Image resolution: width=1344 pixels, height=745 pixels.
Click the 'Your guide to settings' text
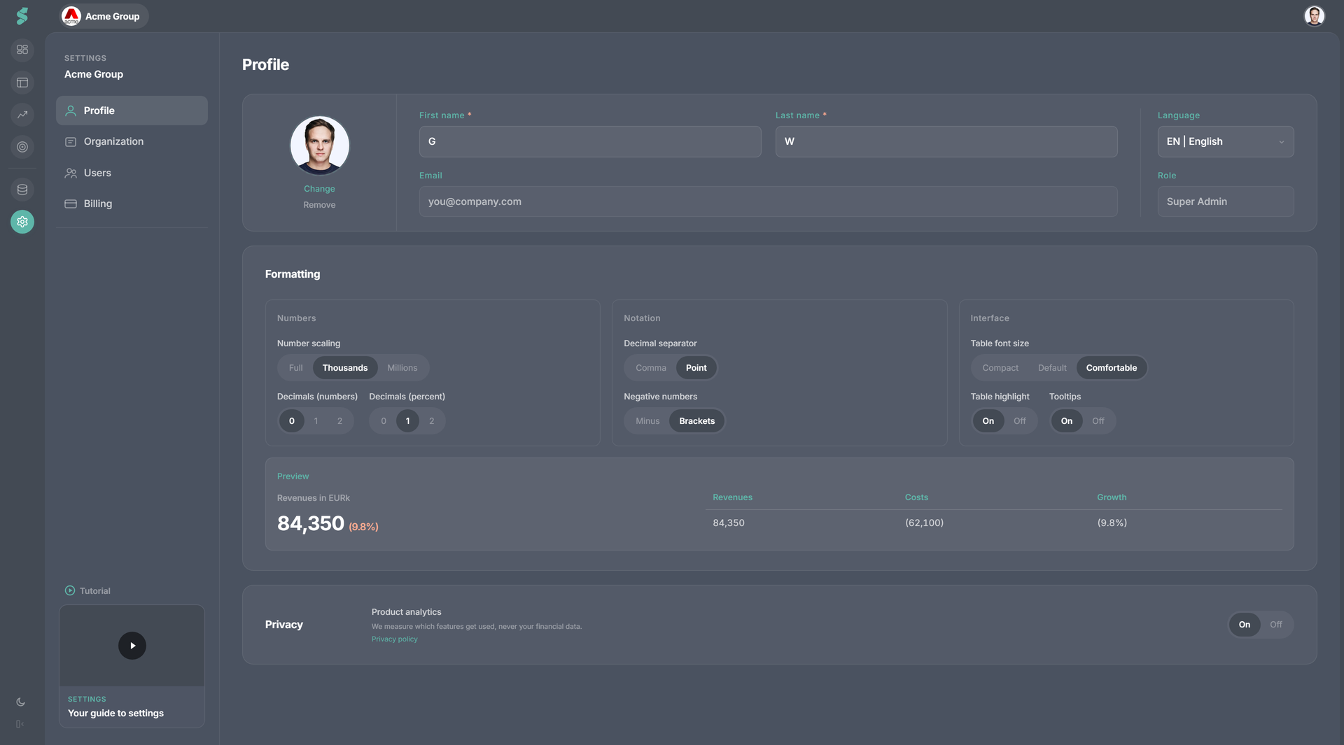click(115, 714)
